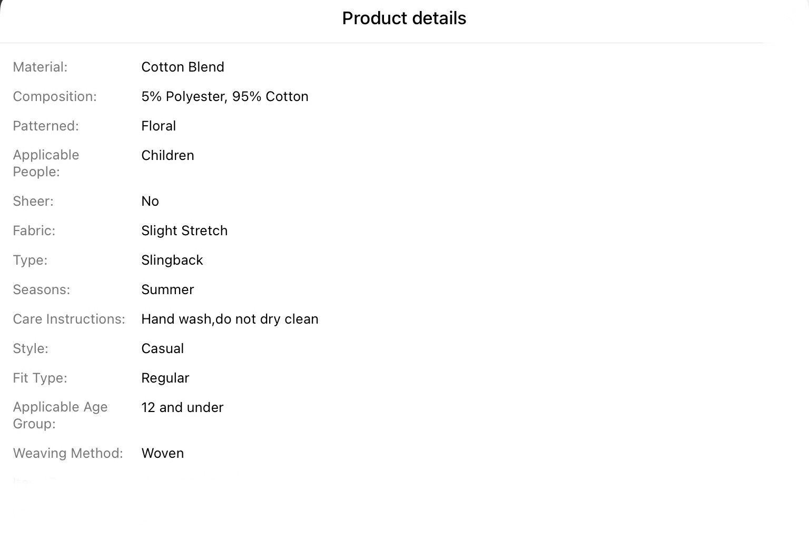Select the 12 and under value

[x=182, y=407]
